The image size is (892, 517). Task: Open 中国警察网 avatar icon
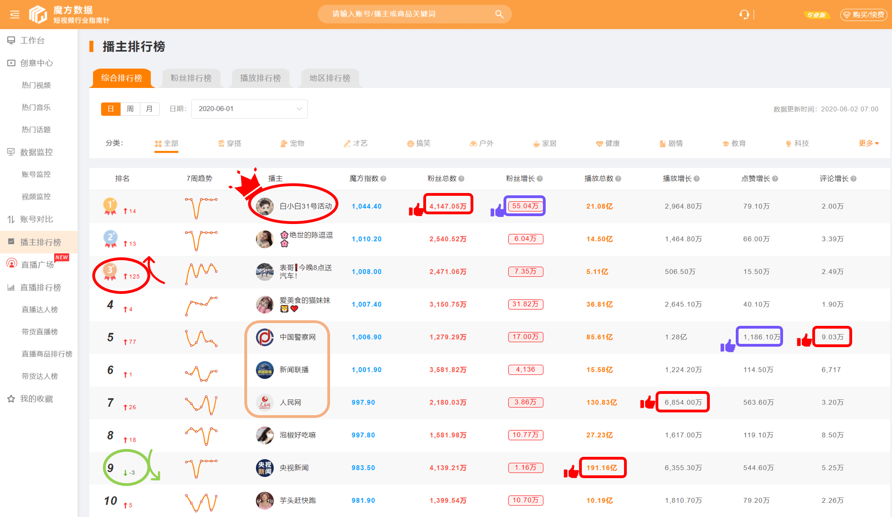click(265, 337)
